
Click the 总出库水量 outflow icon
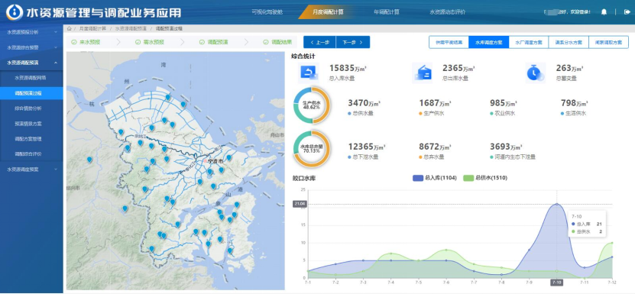tap(422, 73)
